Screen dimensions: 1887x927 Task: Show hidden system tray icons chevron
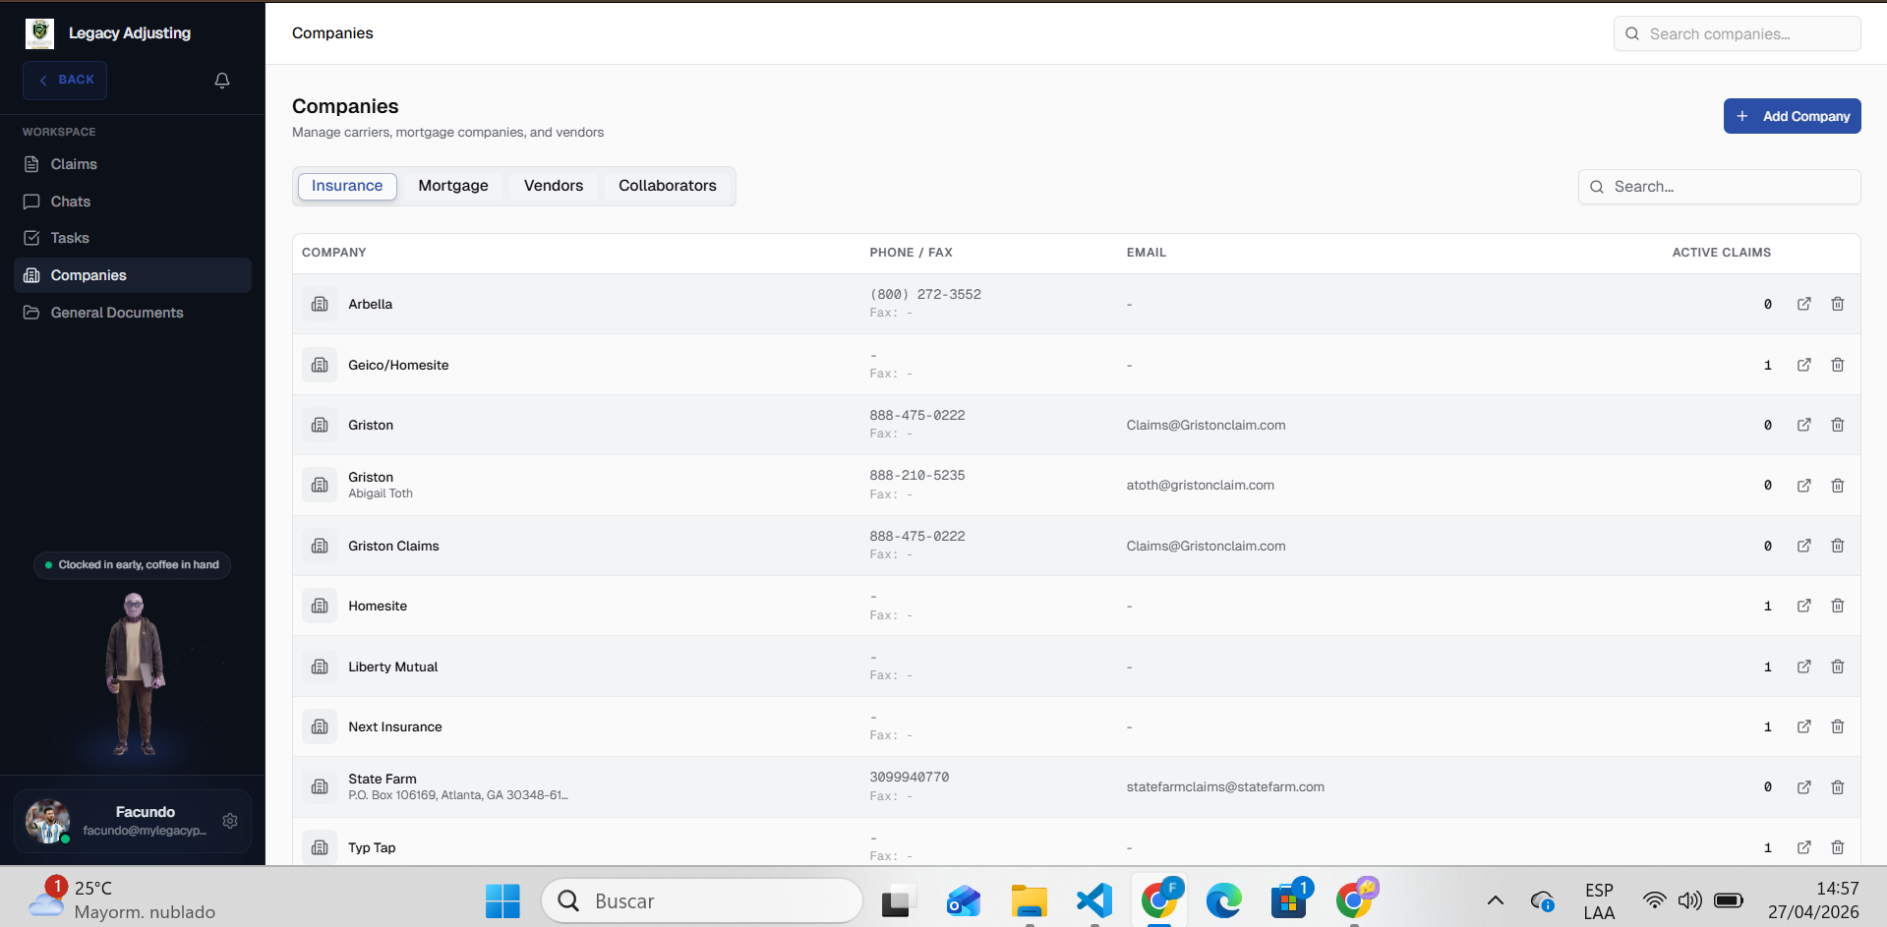coord(1495,900)
